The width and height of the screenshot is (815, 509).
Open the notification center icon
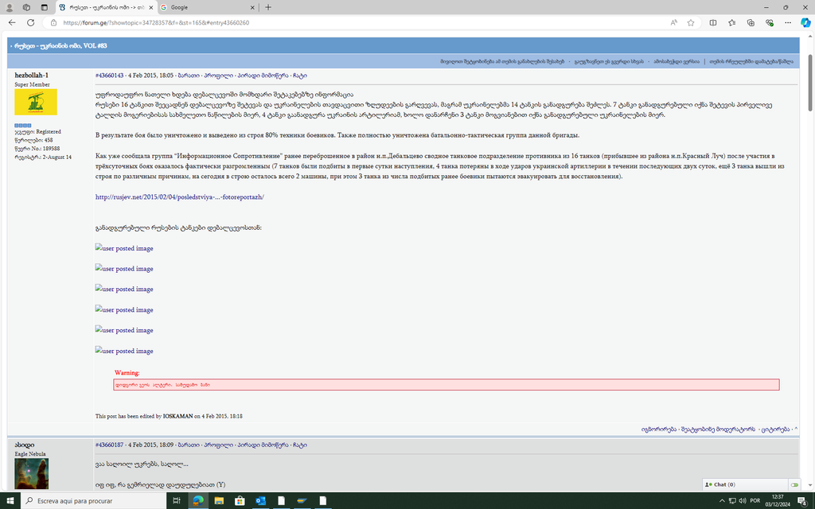click(x=802, y=501)
